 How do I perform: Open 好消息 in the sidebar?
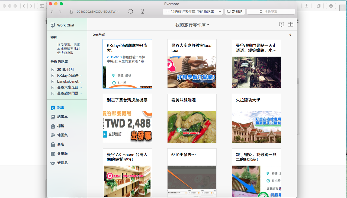pos(59,163)
